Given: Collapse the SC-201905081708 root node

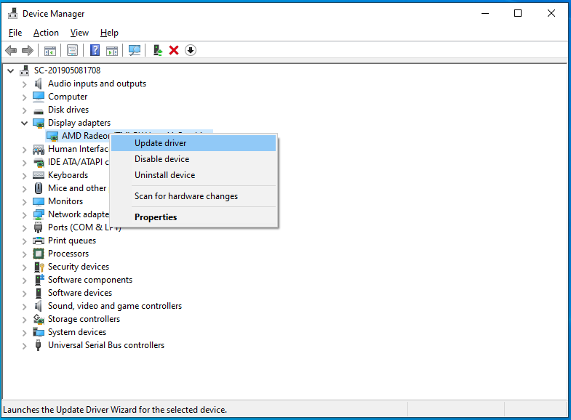Looking at the screenshot, I should pyautogui.click(x=11, y=71).
